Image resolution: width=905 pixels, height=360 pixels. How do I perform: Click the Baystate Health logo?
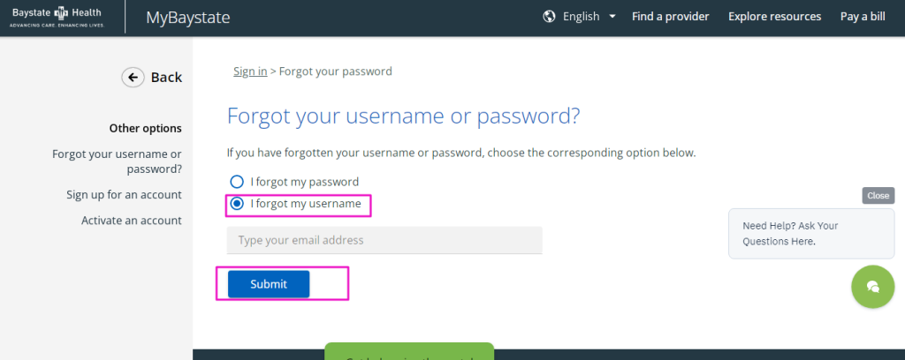(x=57, y=17)
